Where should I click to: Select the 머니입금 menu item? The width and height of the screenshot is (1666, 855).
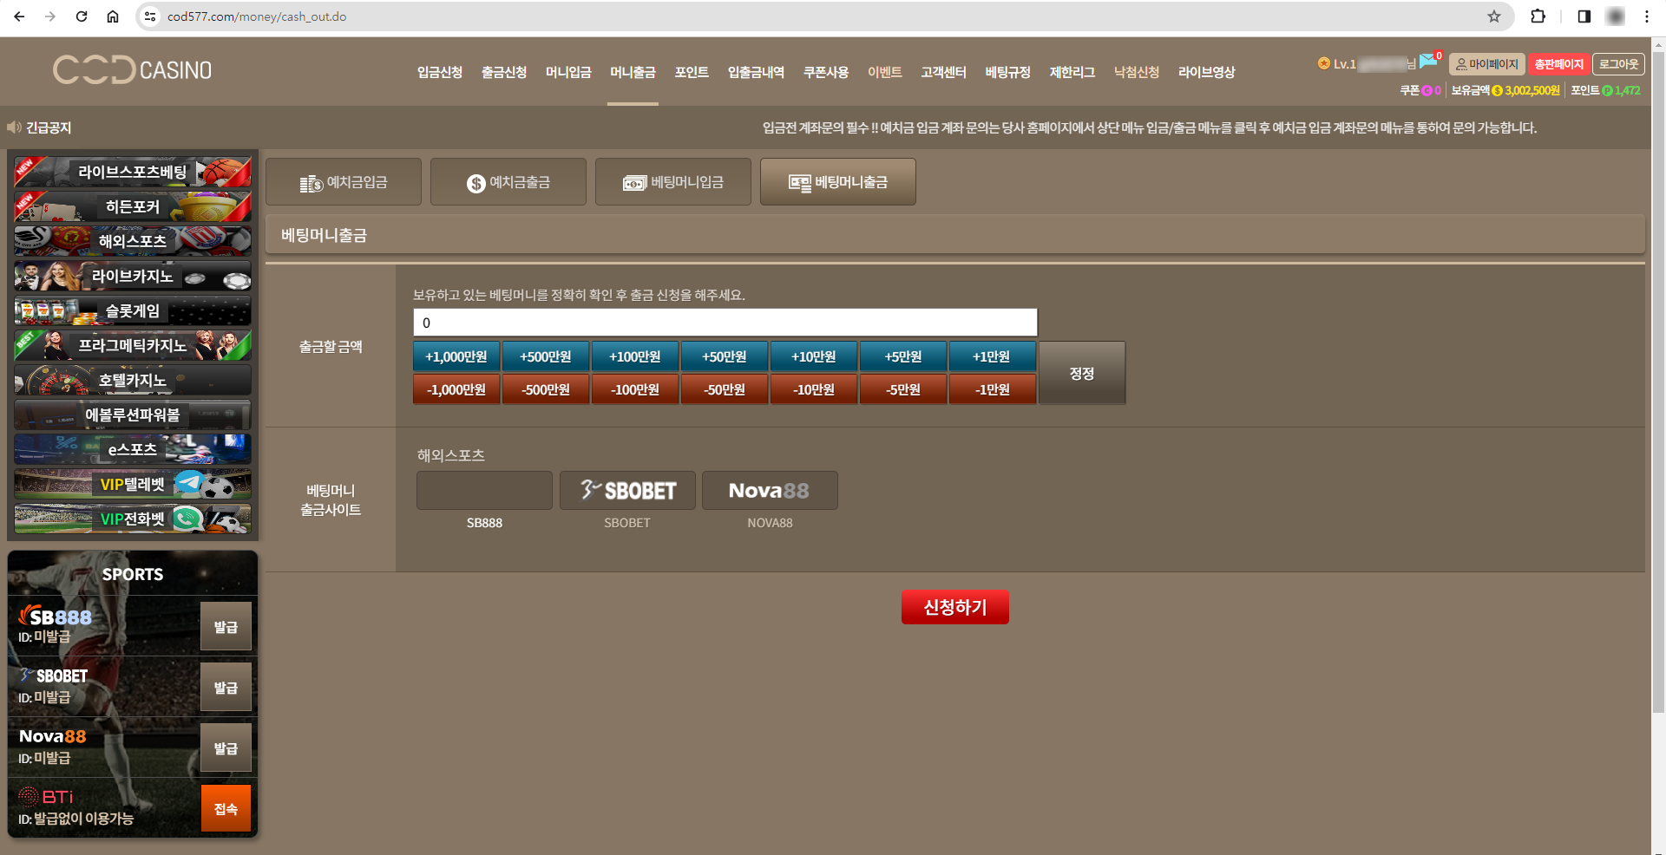coord(568,72)
